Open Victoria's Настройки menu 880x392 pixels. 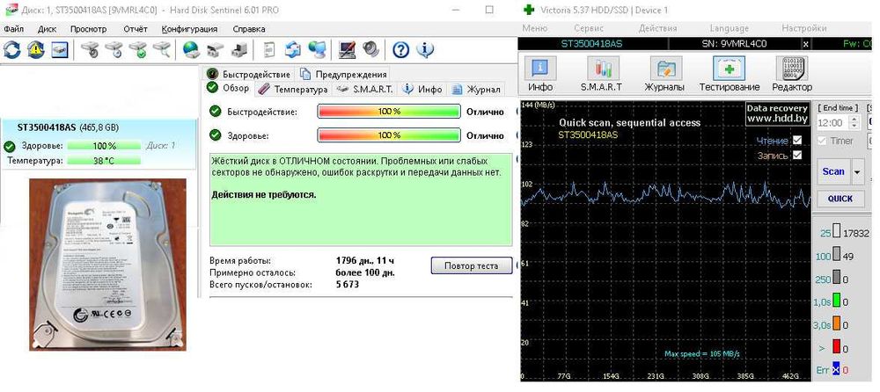click(803, 28)
